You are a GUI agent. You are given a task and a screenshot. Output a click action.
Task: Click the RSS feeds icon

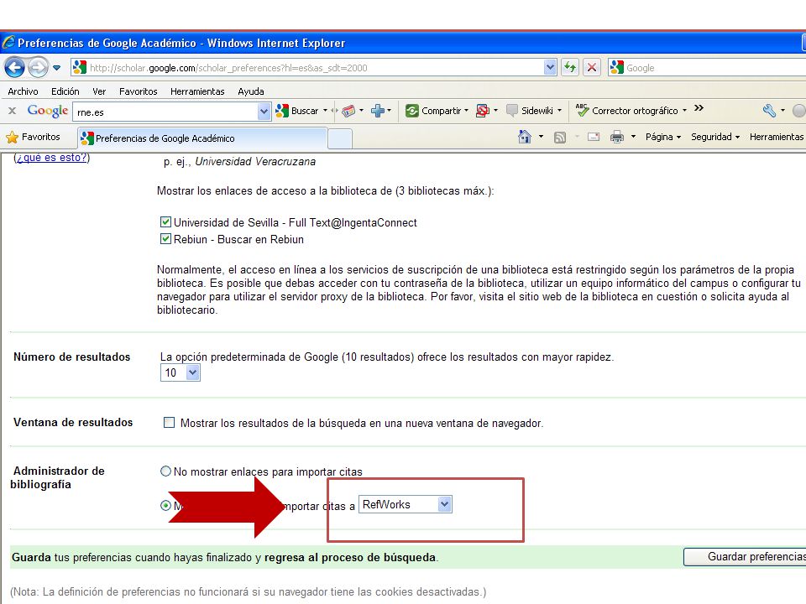[x=560, y=137]
